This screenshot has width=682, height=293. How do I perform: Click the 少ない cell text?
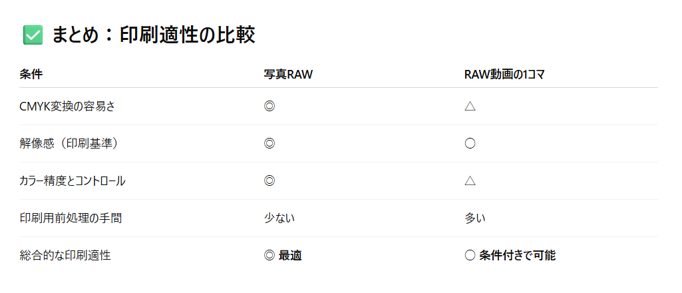click(x=279, y=218)
